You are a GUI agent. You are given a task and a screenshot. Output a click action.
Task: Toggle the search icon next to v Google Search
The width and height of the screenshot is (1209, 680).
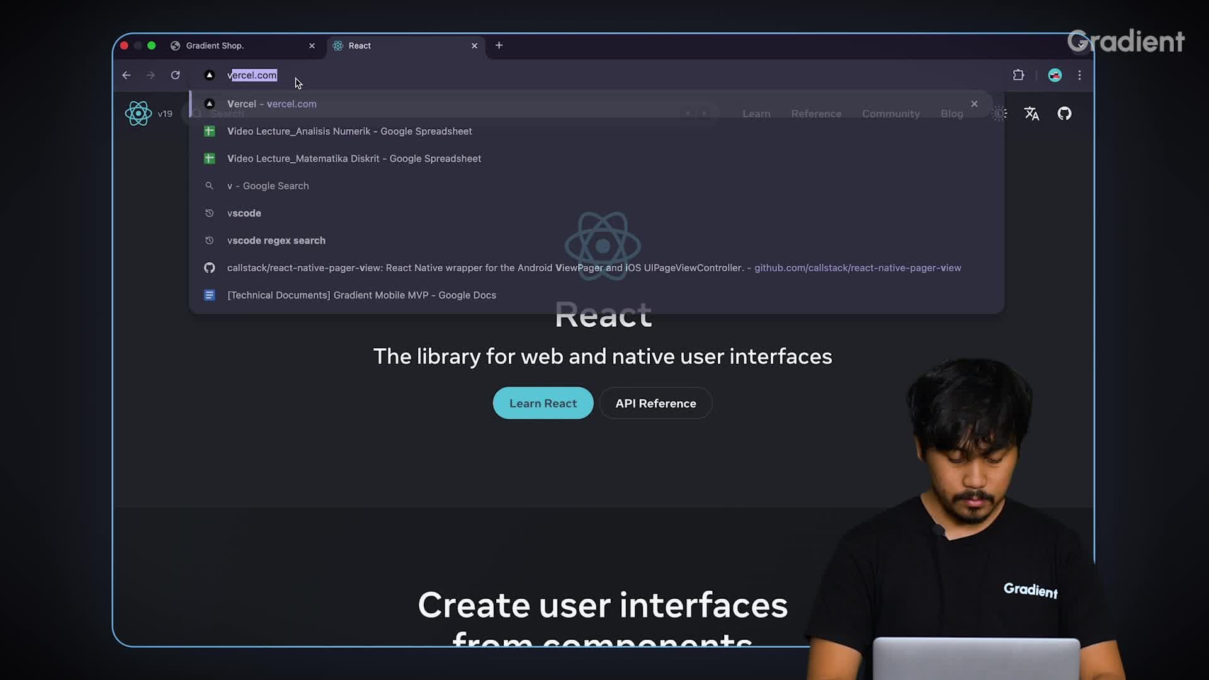[x=209, y=185]
